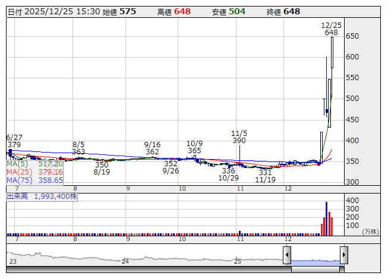Click the 安値 low price value
The width and height of the screenshot is (388, 279).
[x=237, y=11]
